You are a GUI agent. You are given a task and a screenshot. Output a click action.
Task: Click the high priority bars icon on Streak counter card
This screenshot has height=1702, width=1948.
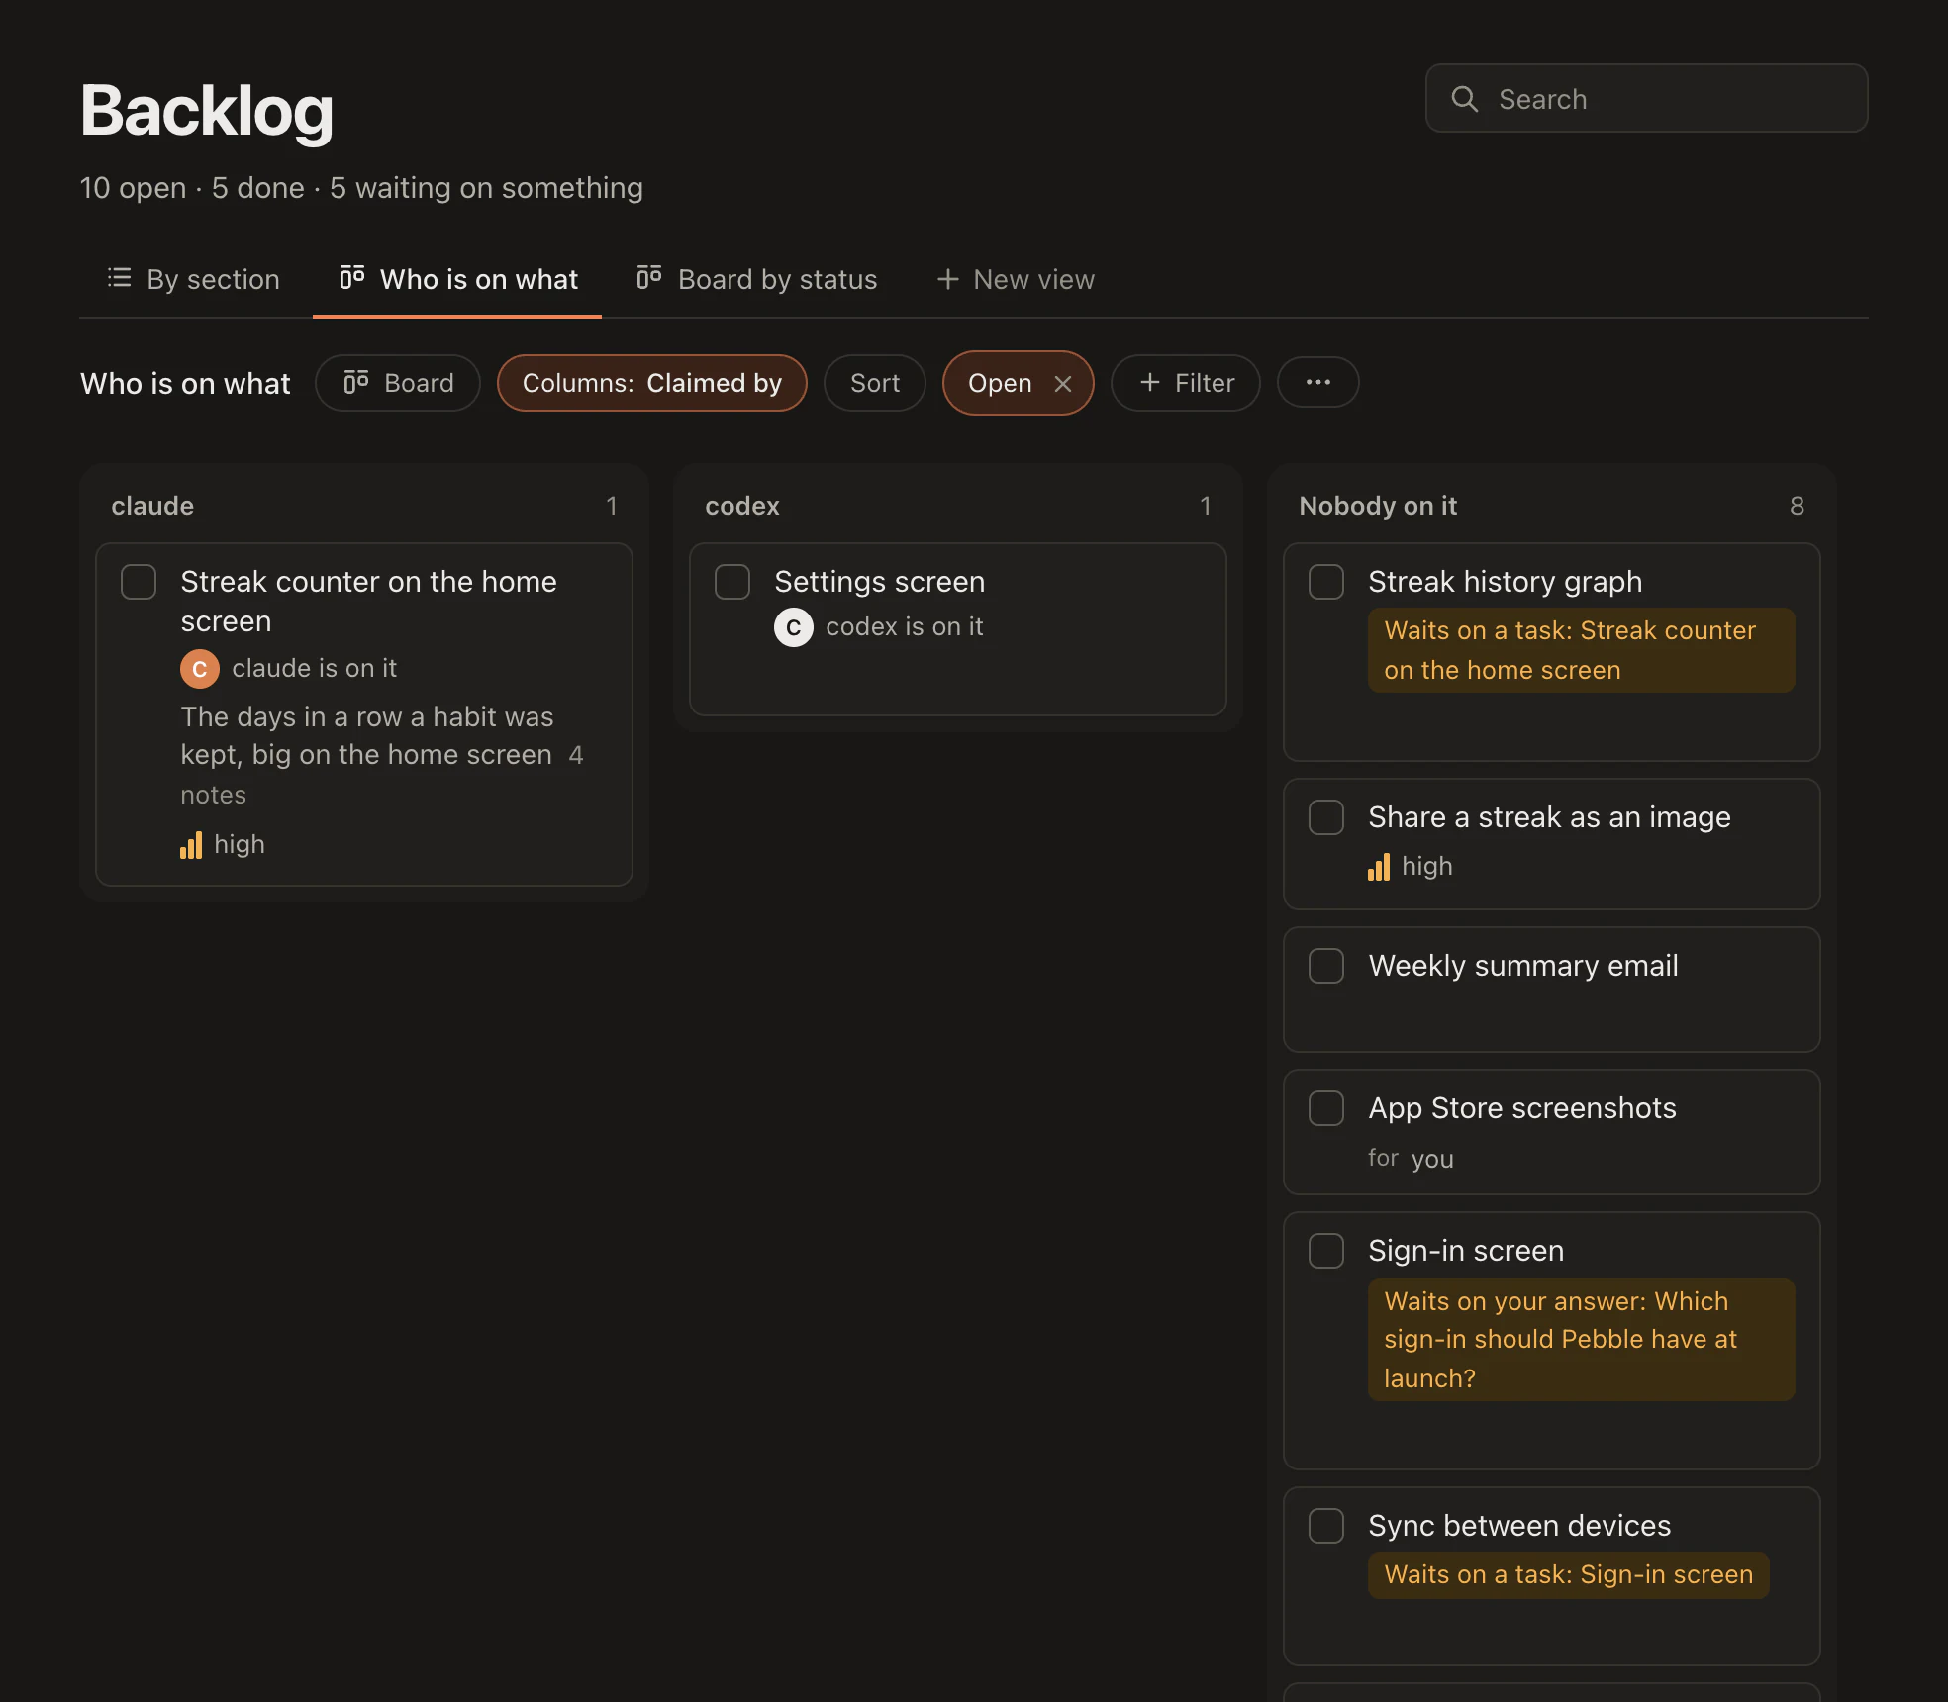pyautogui.click(x=191, y=845)
